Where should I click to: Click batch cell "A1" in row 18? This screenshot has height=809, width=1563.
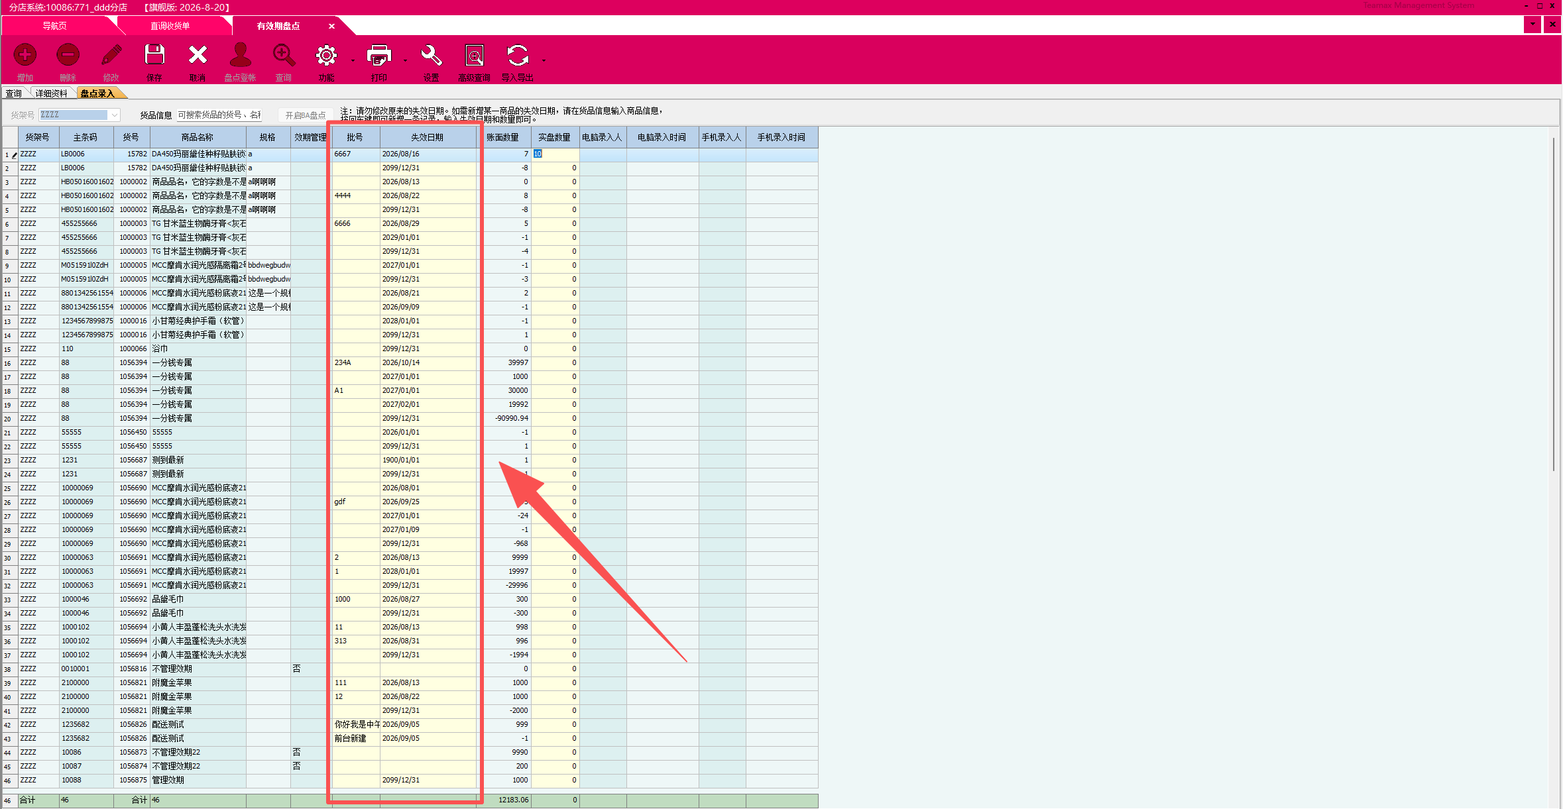click(355, 391)
